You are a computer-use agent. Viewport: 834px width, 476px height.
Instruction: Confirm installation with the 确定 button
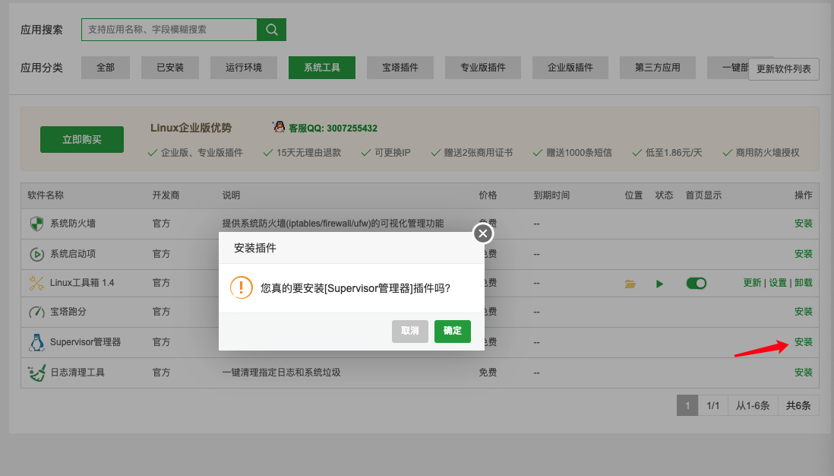tap(452, 332)
